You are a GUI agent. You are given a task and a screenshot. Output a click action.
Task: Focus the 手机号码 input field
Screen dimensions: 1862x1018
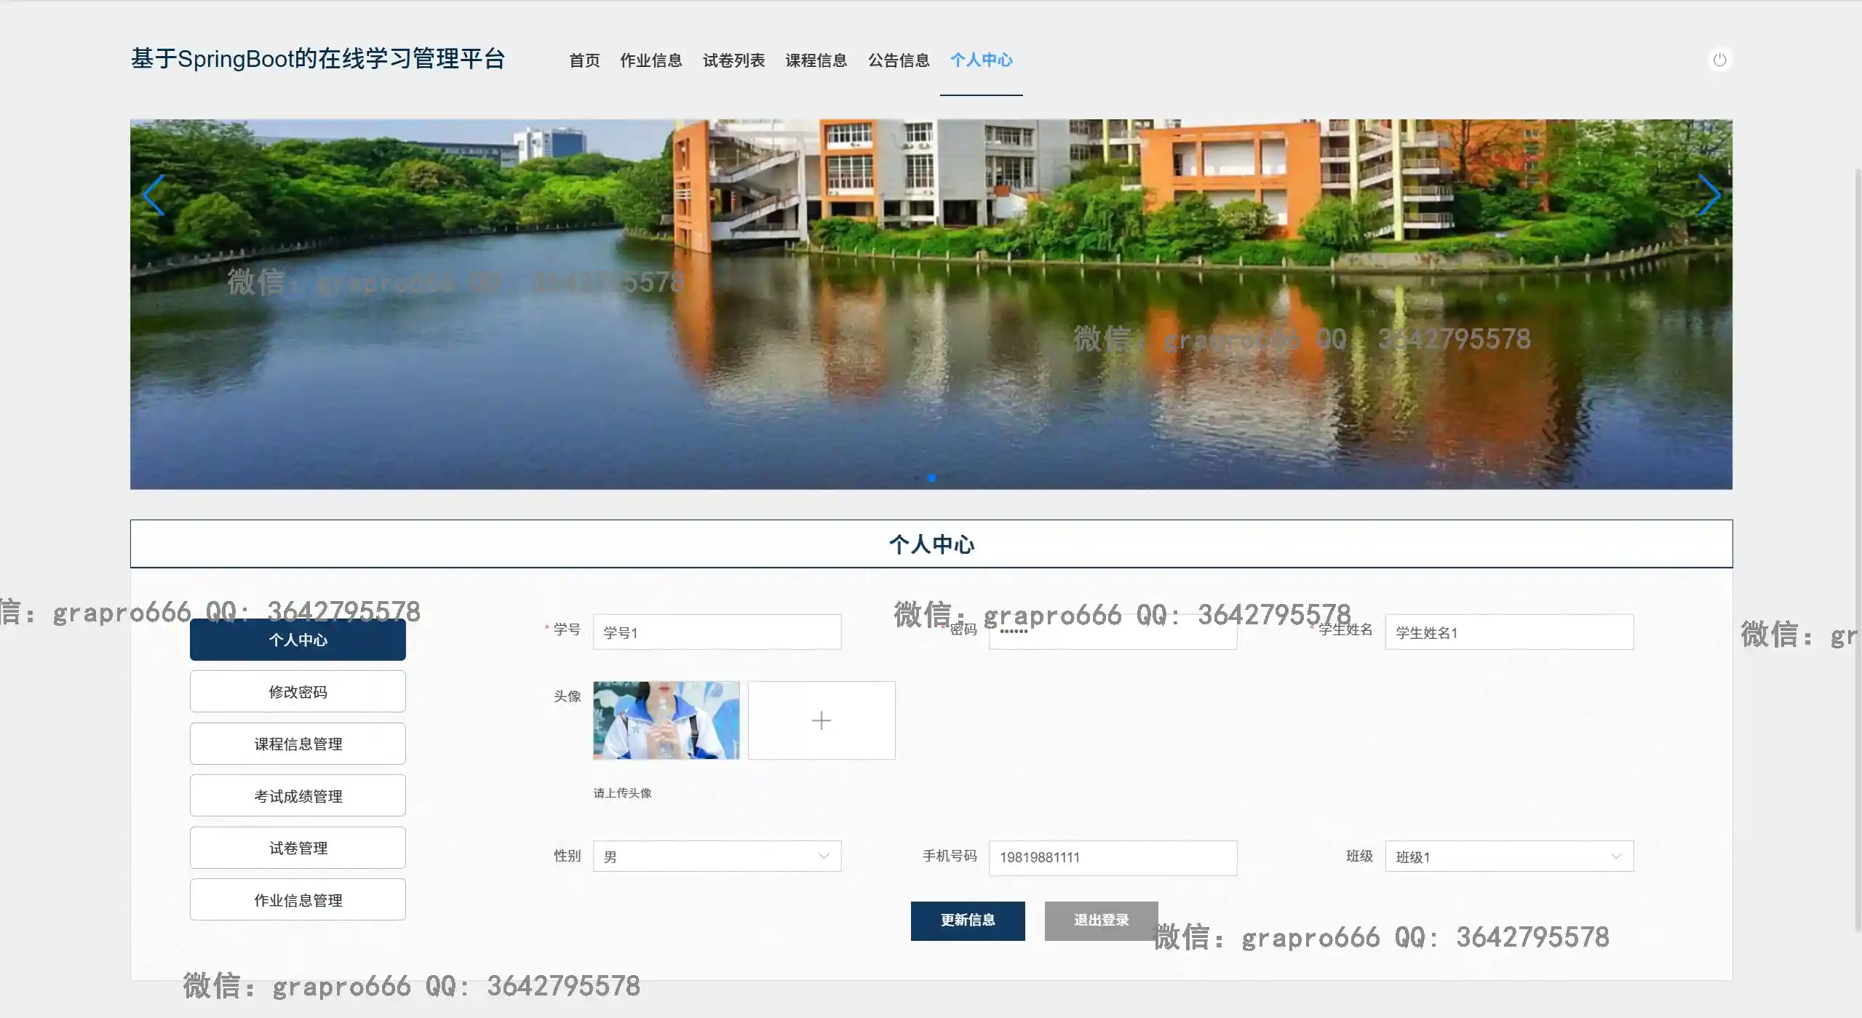(x=1112, y=857)
